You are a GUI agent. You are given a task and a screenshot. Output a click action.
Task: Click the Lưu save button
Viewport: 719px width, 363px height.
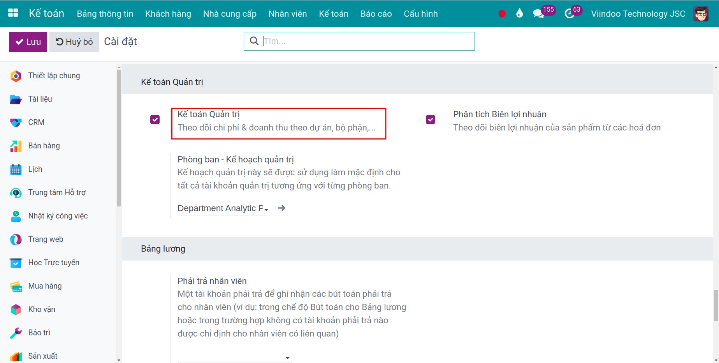pos(28,42)
